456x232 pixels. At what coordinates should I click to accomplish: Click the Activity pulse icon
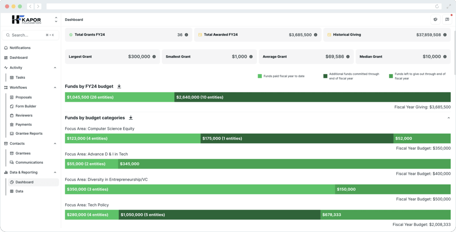[x=6, y=68]
